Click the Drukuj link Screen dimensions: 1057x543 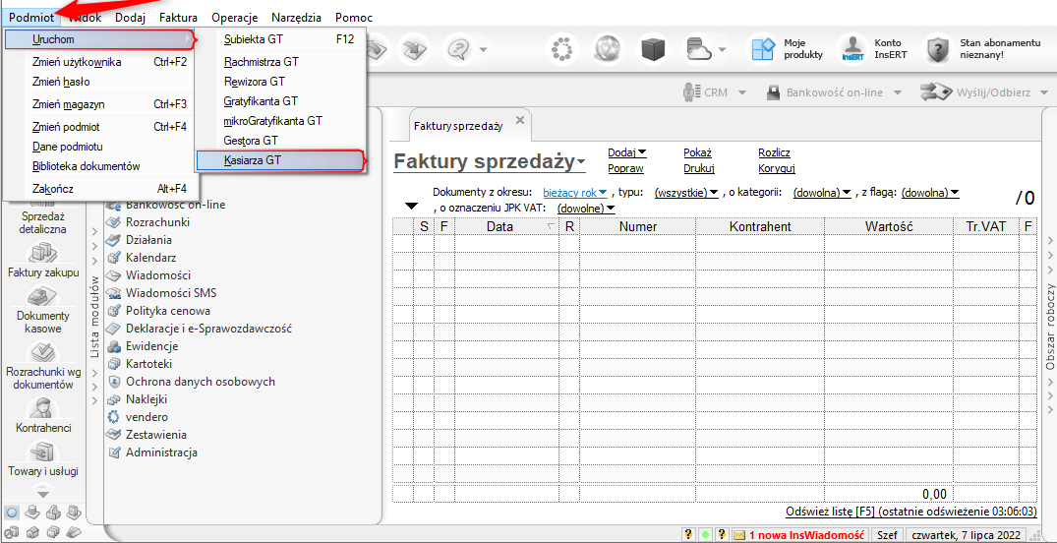(699, 168)
